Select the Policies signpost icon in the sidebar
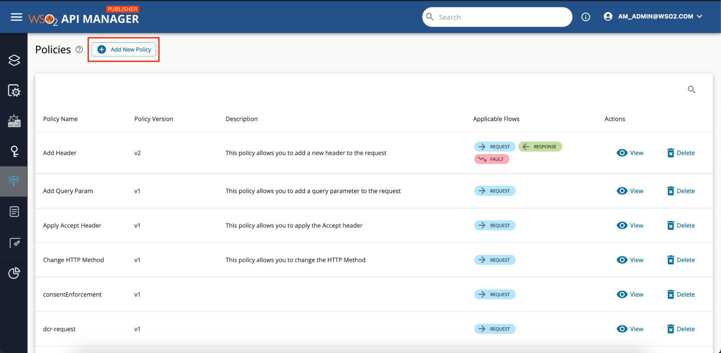 click(14, 181)
